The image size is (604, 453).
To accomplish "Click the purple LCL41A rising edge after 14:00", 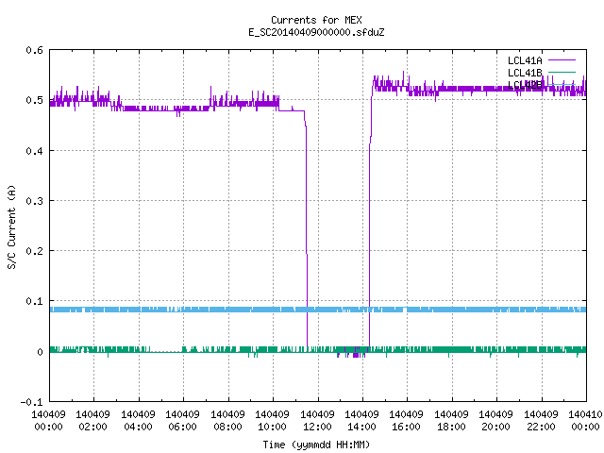I will (370, 231).
